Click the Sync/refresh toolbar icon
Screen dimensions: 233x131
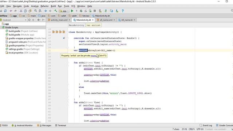pyautogui.click(x=5, y=11)
